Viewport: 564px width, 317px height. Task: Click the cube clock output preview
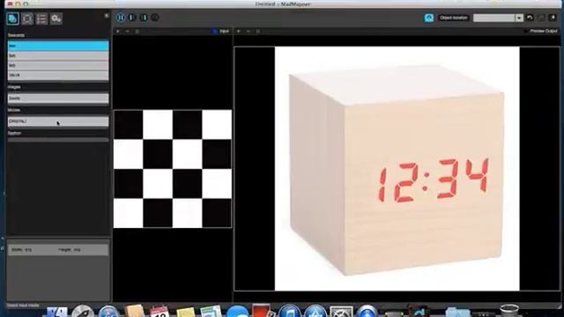point(397,168)
